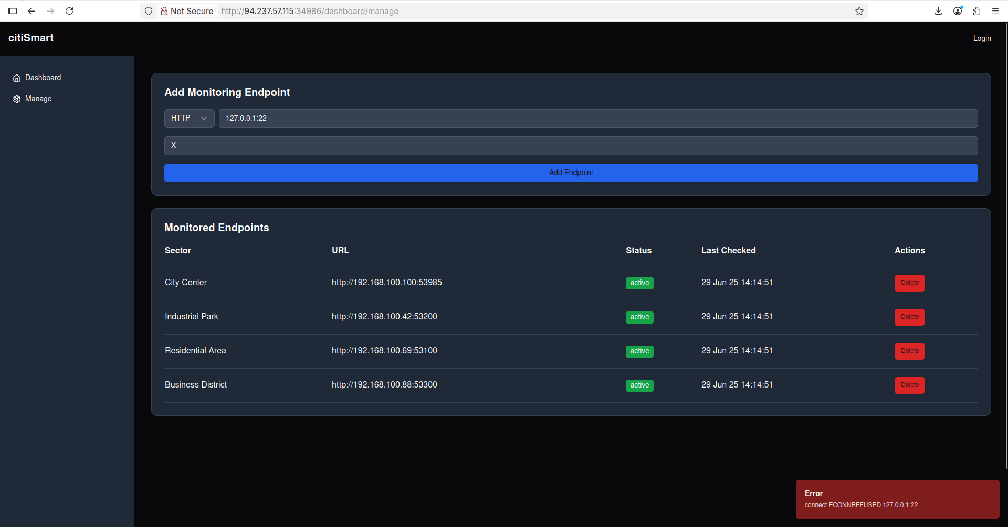Click the Industrial Park sector cell
The image size is (1008, 527).
coord(192,317)
